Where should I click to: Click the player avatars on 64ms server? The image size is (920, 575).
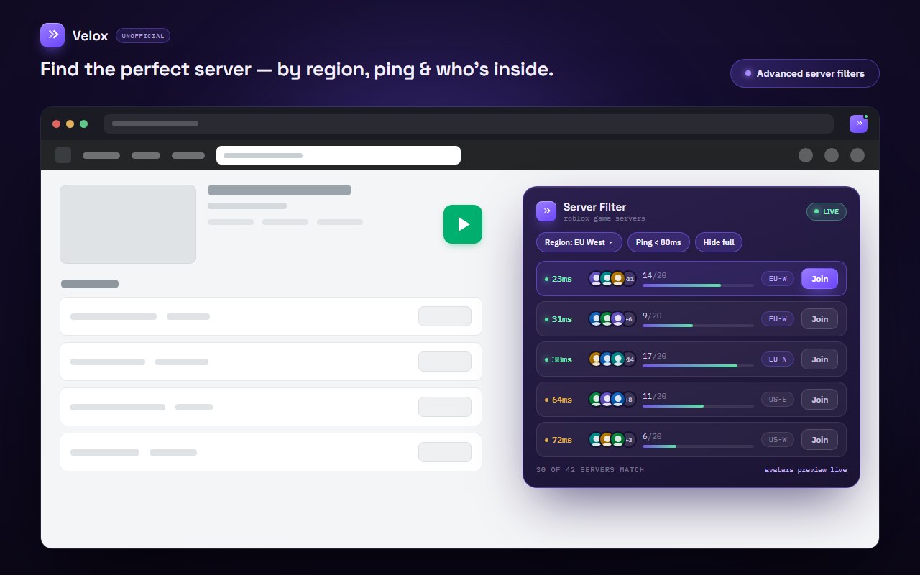click(x=612, y=400)
